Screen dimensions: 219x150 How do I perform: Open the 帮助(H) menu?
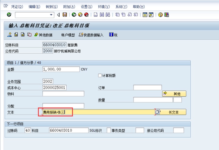tap(139, 7)
